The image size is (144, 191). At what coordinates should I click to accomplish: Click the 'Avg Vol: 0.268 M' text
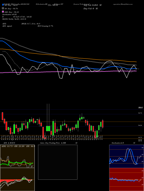click(92, 5)
